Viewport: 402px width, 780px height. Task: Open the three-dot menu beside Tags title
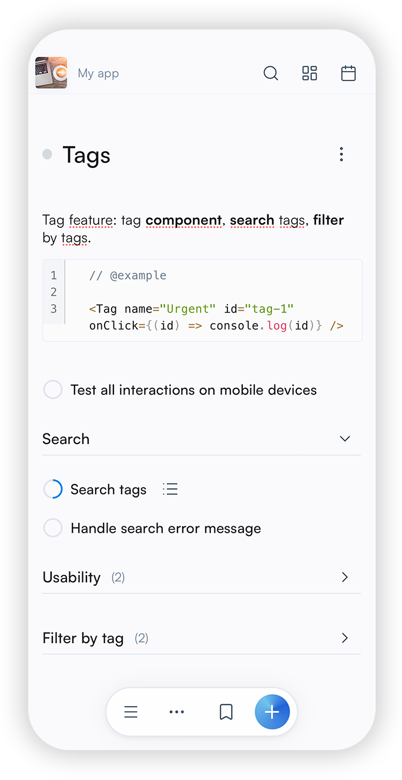(x=341, y=154)
